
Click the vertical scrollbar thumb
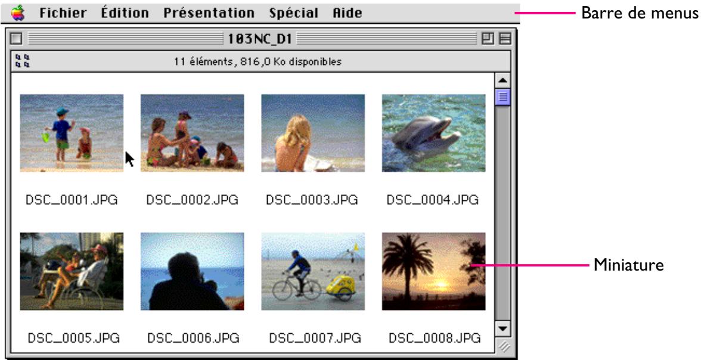tap(503, 97)
